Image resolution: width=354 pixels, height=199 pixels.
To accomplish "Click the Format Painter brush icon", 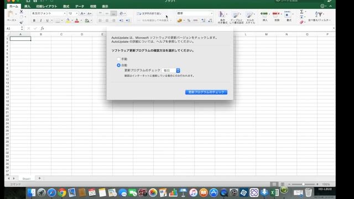I will pyautogui.click(x=21, y=22).
